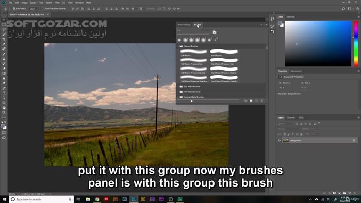Open File Explorer from the taskbar
Screen dimensions: 361x203
coord(88,199)
